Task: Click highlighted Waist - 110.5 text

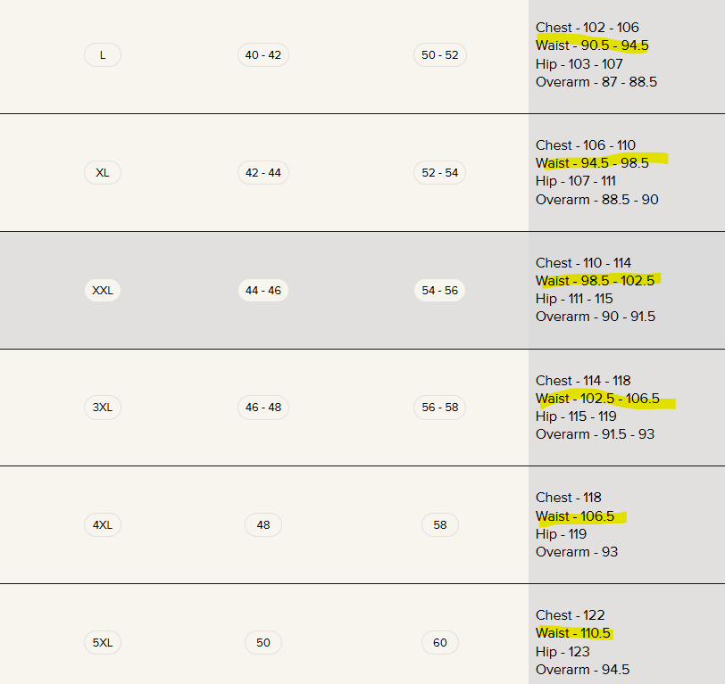Action: coord(573,633)
